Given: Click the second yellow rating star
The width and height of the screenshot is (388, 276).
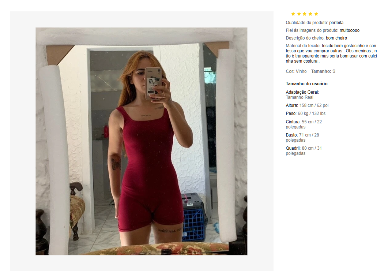Looking at the screenshot, I should [299, 14].
